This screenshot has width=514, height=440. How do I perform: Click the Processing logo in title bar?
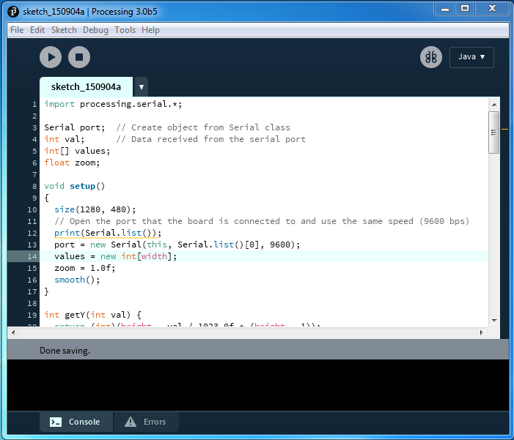coord(13,12)
